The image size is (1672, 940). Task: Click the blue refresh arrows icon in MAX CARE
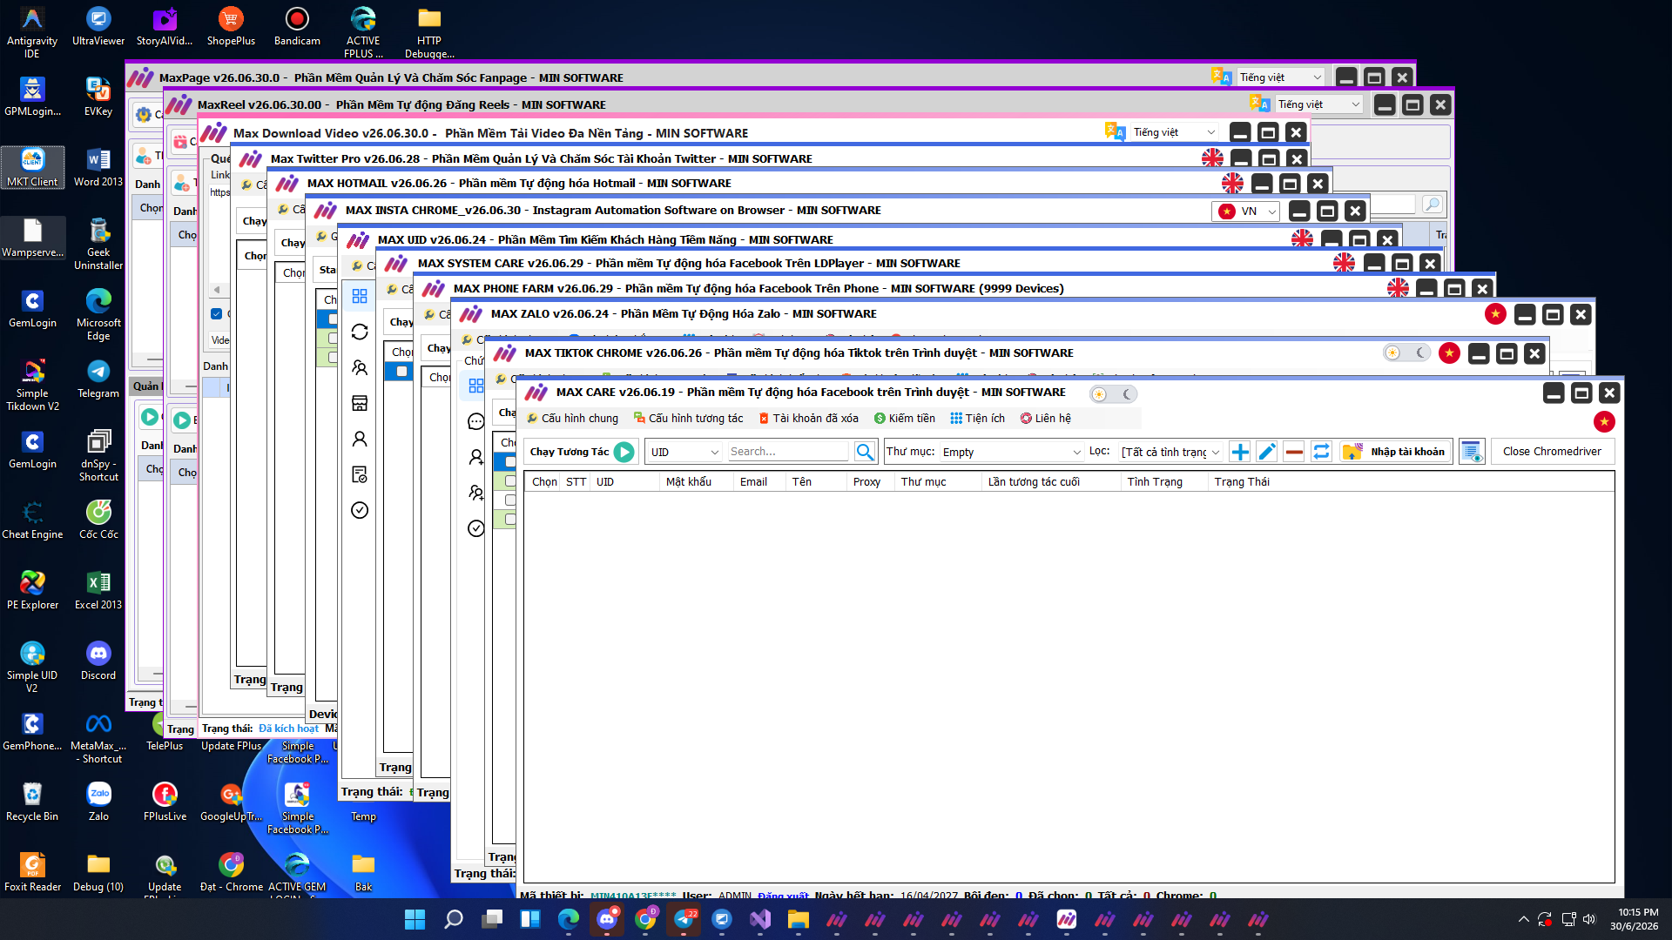[x=1321, y=452]
